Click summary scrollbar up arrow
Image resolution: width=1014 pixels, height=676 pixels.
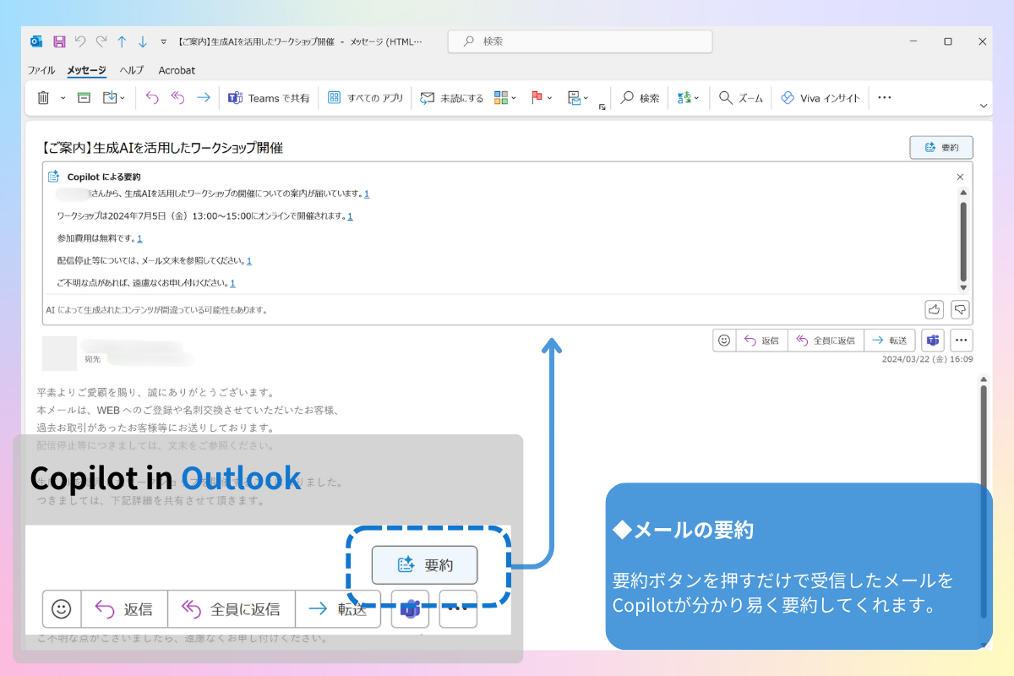pos(963,194)
